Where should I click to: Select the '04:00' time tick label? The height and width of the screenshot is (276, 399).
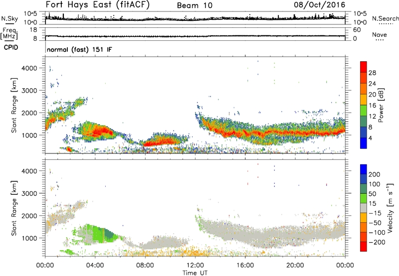point(95,266)
